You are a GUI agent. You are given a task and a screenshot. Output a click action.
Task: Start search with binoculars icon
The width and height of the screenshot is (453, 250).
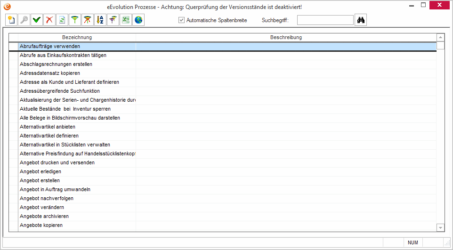coord(361,20)
